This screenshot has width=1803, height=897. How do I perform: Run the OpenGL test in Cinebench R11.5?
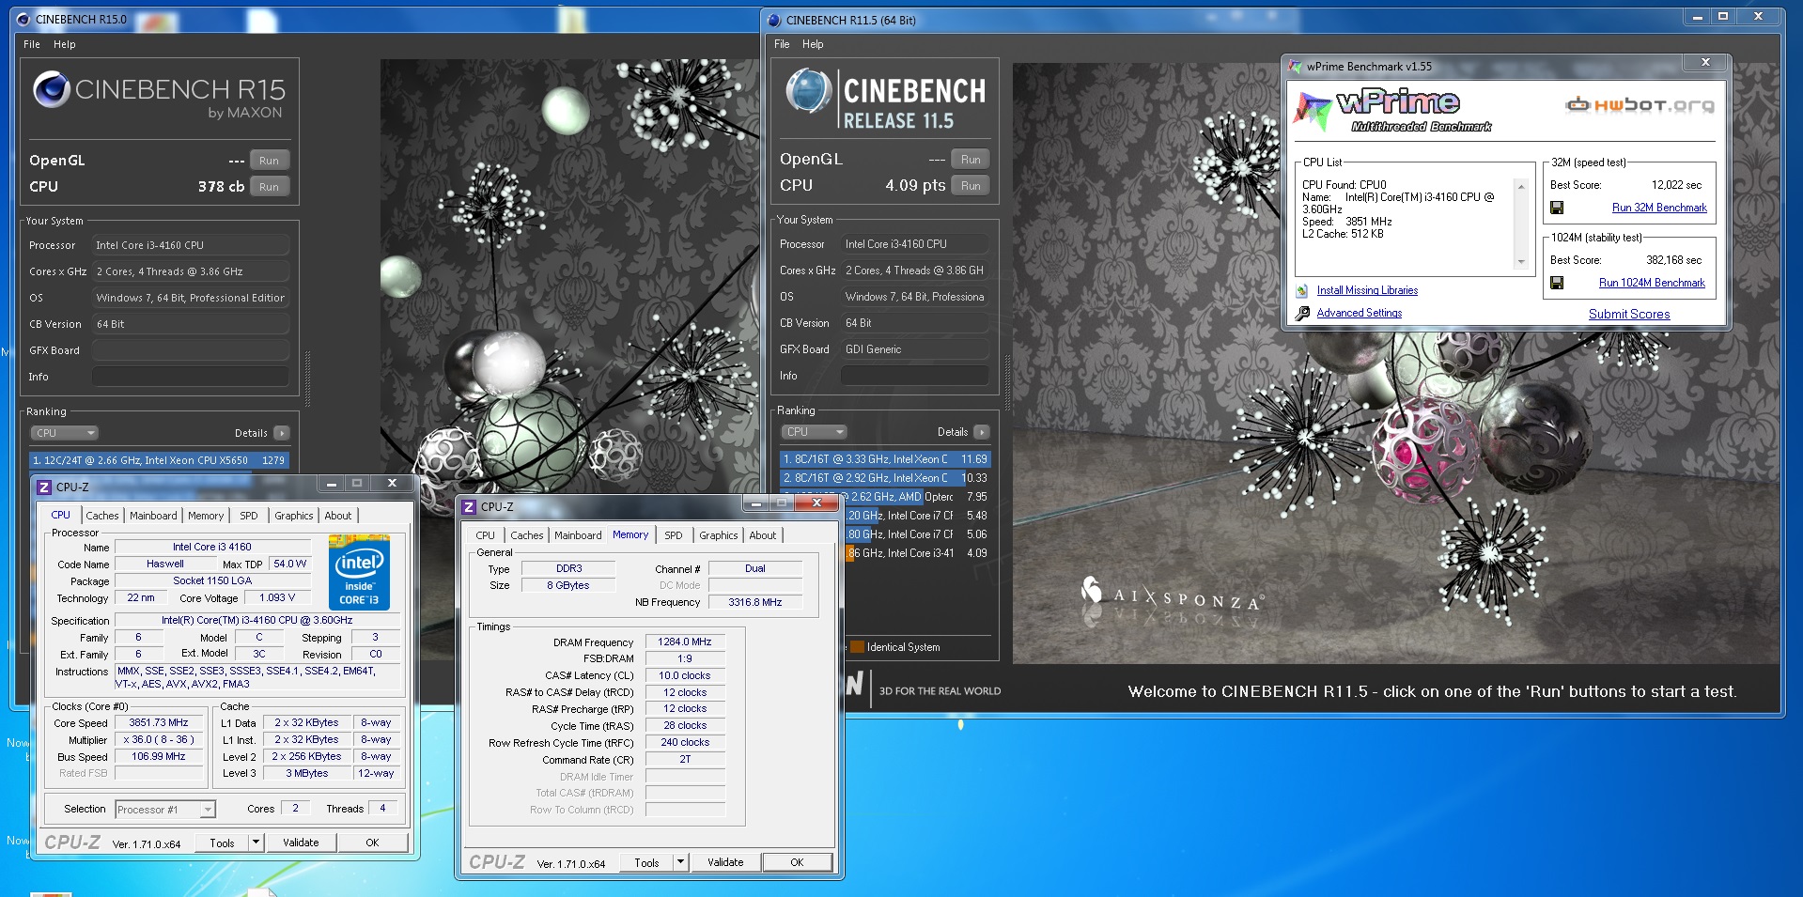point(971,160)
